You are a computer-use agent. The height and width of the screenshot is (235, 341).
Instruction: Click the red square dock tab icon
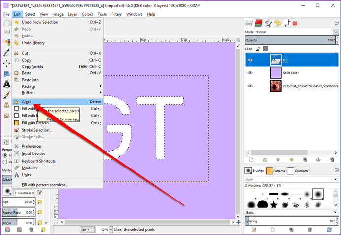coord(295,23)
